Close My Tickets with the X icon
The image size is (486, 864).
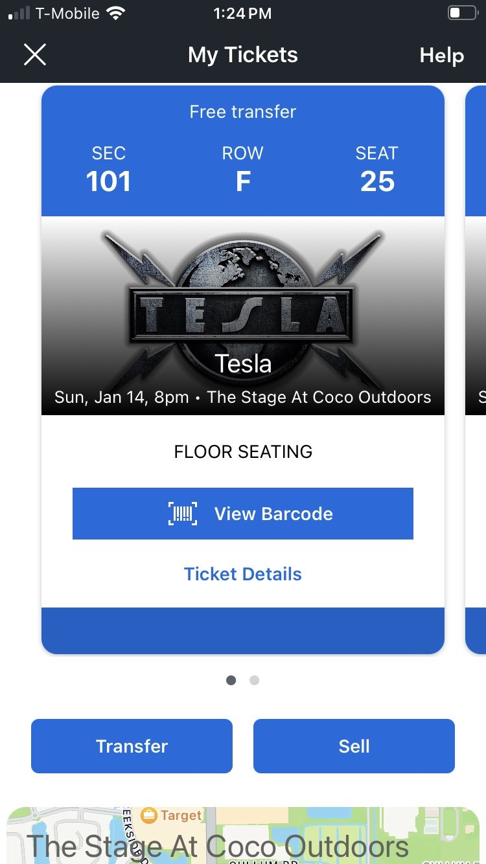[35, 55]
